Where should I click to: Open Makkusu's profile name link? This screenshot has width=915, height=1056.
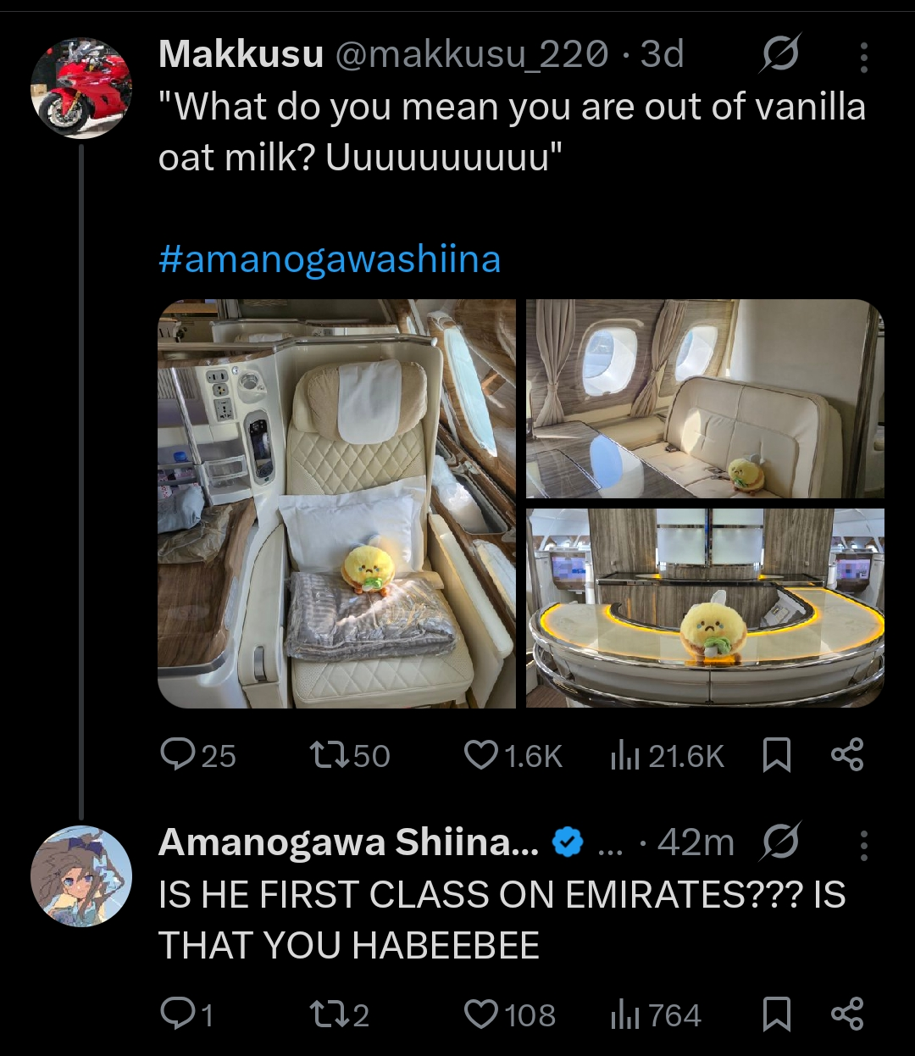coord(241,54)
